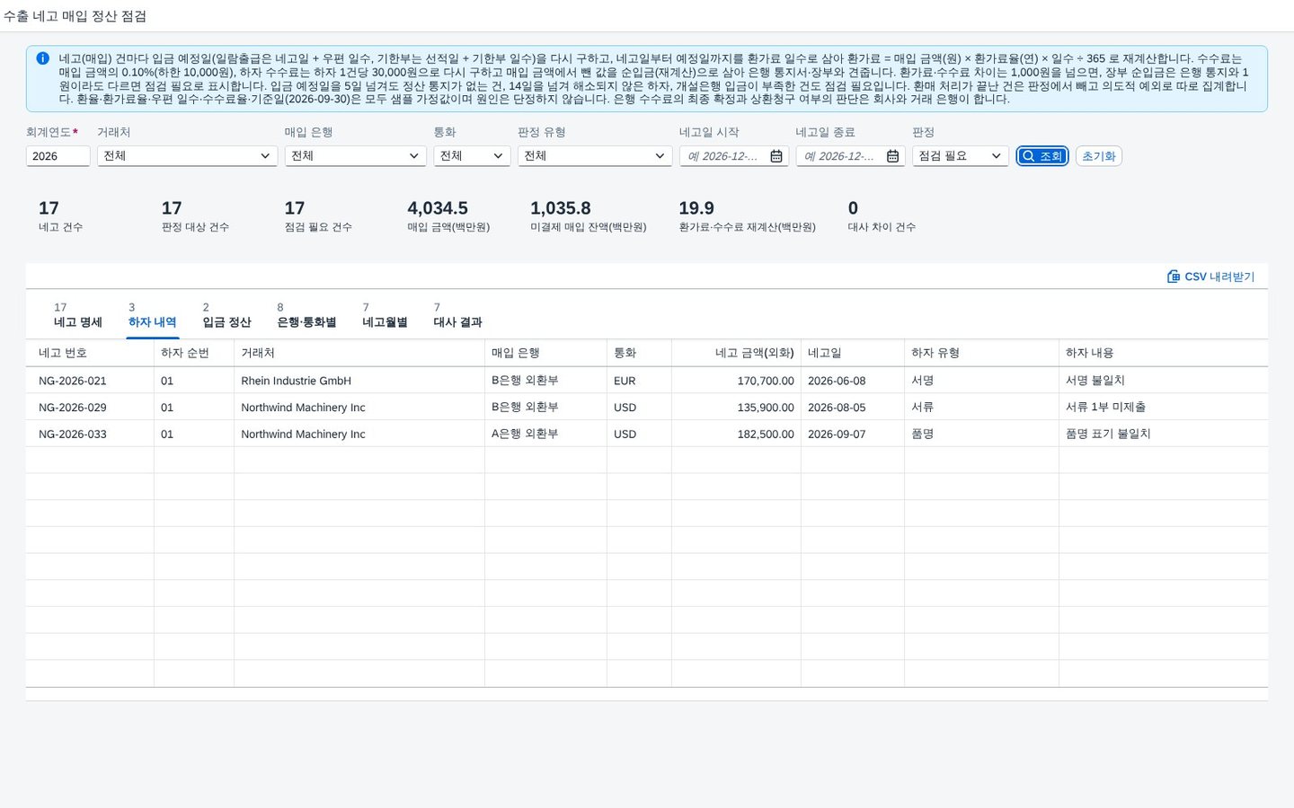Click the 하자 순번 column header
The image size is (1294, 808).
tap(194, 353)
